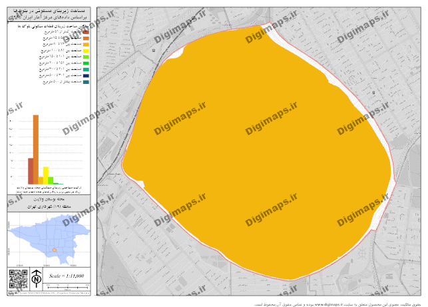Click the red-brown bar in the chart
Screen dimensions: 428x307
(x=31, y=171)
